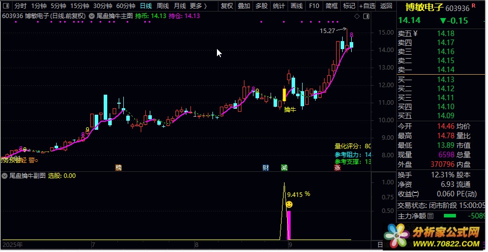Click the 财 marker on the chart
Image resolution: width=488 pixels, height=252 pixels.
[266, 168]
